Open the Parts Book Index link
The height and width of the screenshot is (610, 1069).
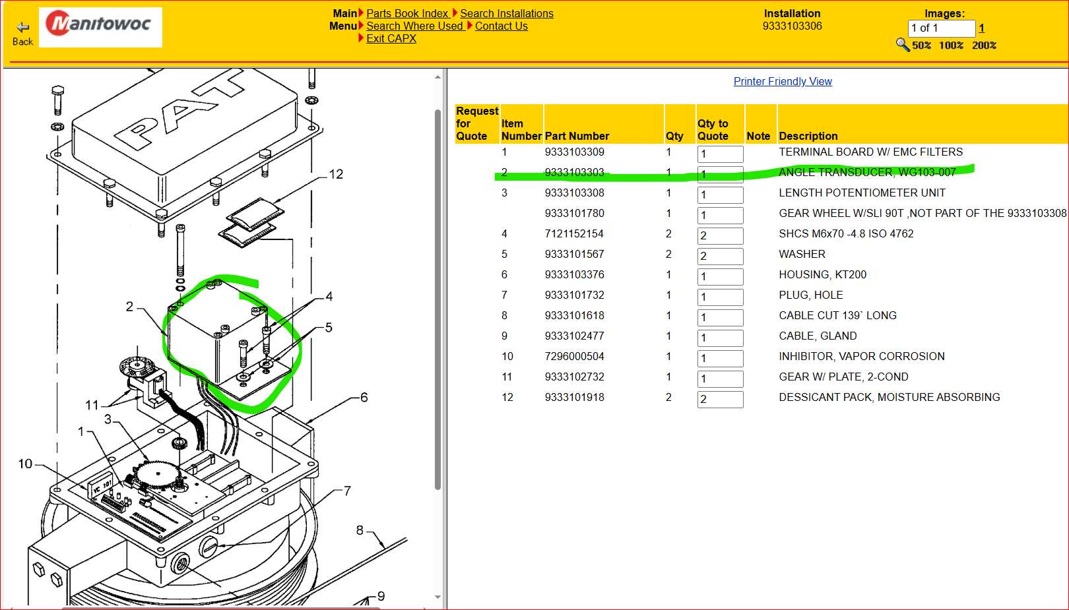[407, 13]
